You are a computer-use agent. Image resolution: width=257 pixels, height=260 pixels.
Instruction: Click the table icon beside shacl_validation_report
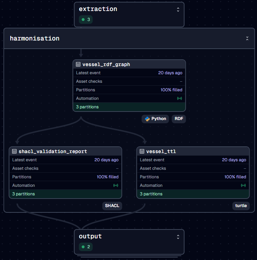click(x=15, y=151)
